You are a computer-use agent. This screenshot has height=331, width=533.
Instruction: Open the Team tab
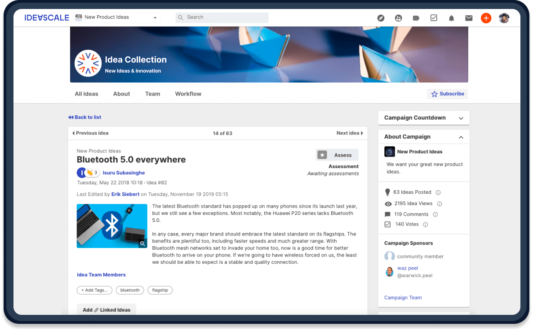[152, 94]
